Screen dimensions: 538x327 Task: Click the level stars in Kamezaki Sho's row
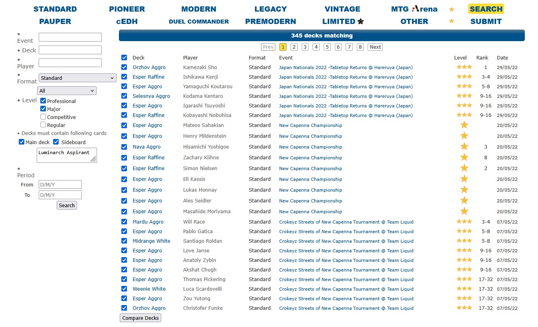click(x=464, y=67)
